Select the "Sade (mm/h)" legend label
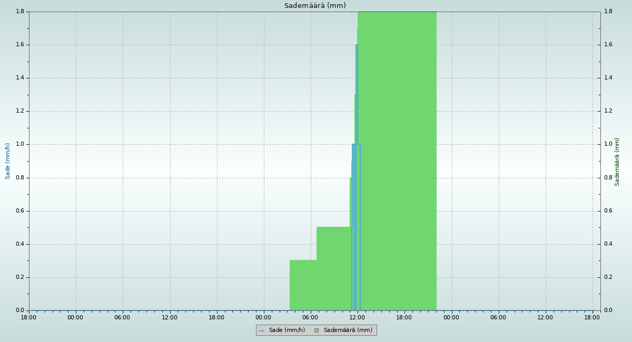The height and width of the screenshot is (342, 632). (287, 330)
